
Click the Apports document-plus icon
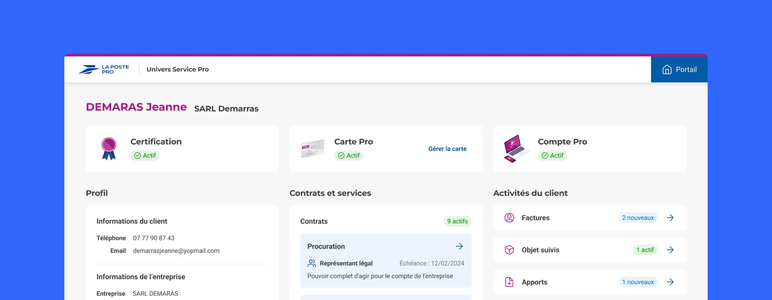[509, 282]
